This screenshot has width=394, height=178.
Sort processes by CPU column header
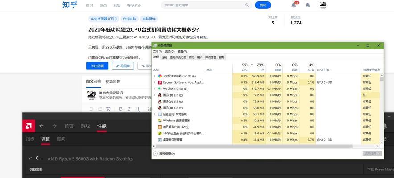[x=245, y=70]
